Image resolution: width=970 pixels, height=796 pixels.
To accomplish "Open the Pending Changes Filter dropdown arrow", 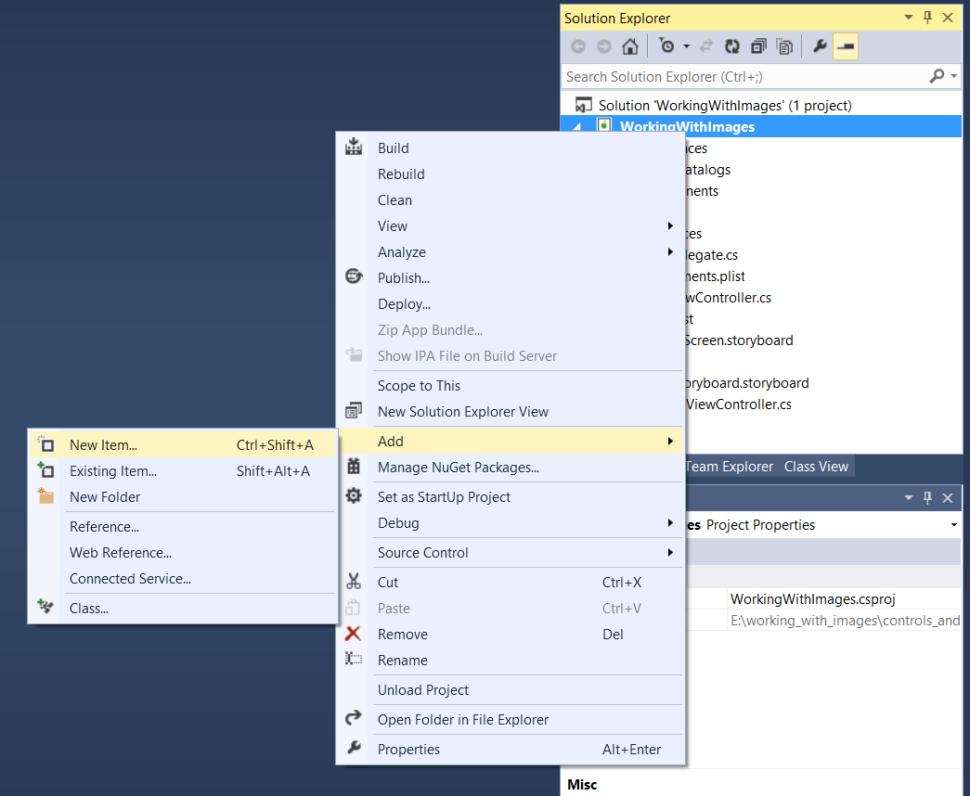I will click(x=687, y=46).
